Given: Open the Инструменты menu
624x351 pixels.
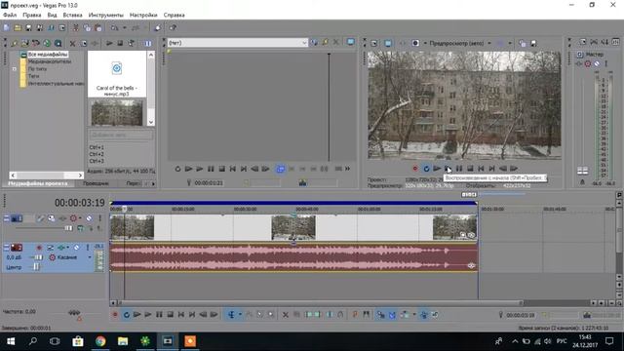Looking at the screenshot, I should pos(106,15).
